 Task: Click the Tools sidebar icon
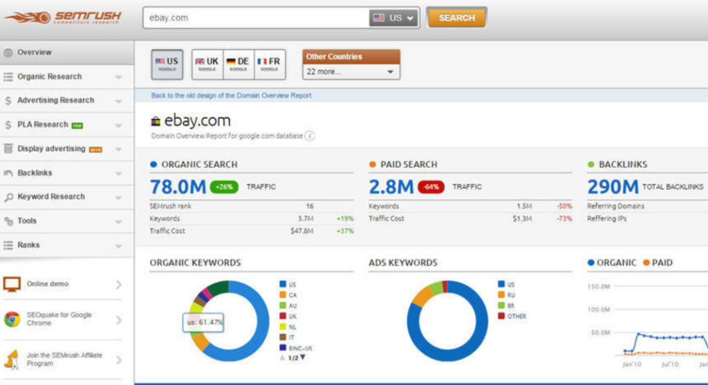coord(8,221)
